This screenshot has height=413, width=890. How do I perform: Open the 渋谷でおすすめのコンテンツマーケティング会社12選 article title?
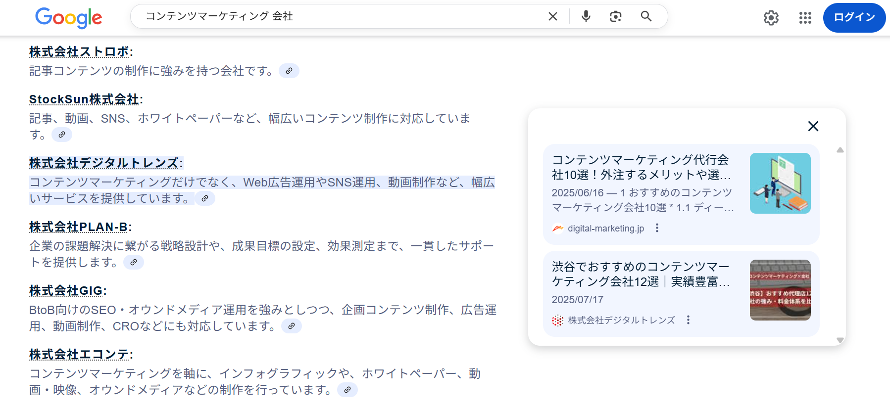click(x=642, y=274)
